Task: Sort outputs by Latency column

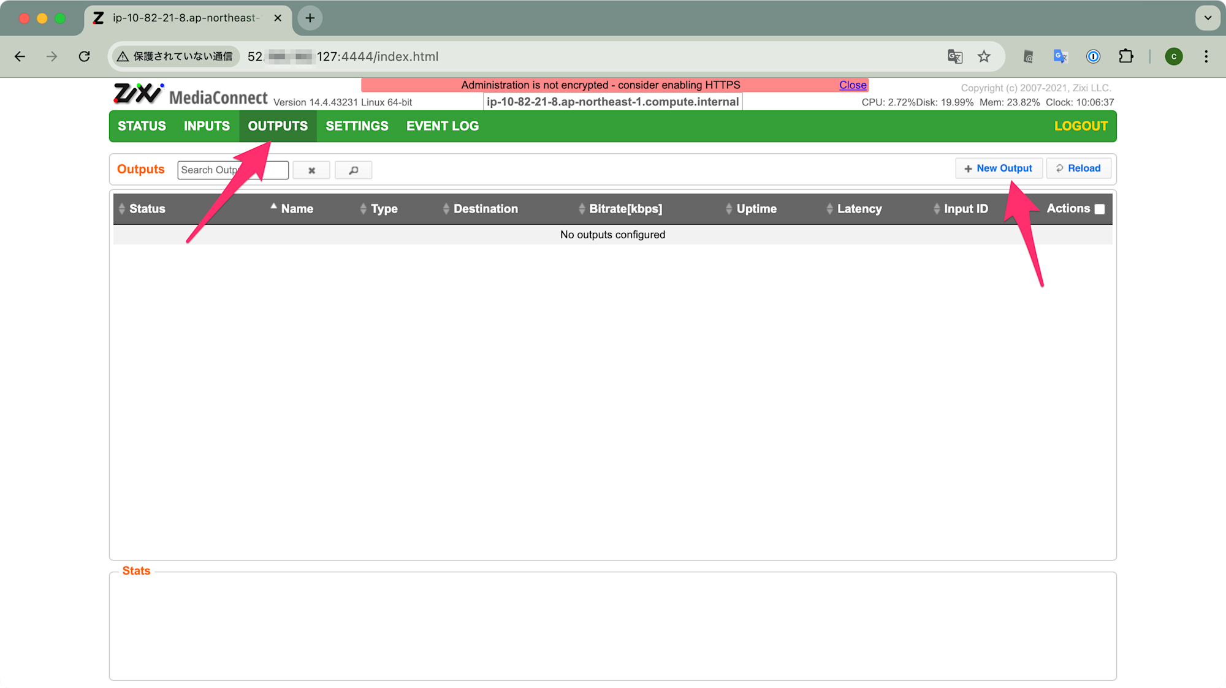Action: 859,209
